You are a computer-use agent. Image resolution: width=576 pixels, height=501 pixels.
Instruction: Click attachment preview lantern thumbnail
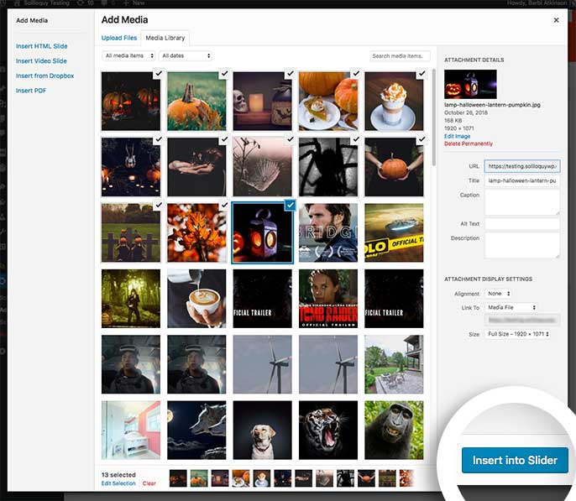coord(470,84)
